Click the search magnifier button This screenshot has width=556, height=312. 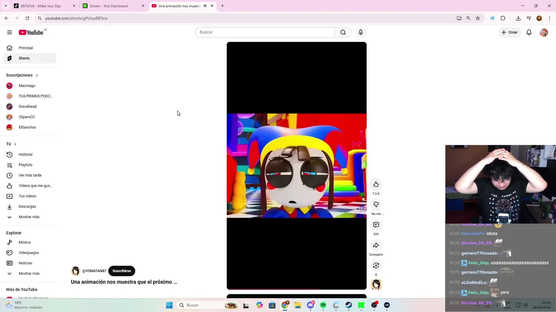343,32
